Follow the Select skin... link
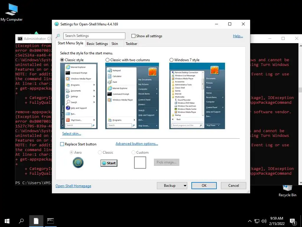 [71, 134]
